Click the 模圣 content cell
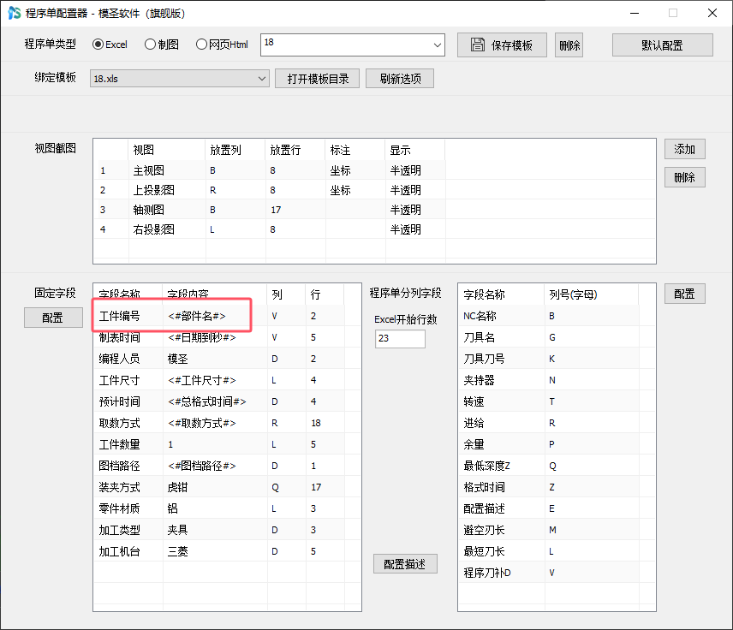Screen dimensions: 733x630 (215, 359)
